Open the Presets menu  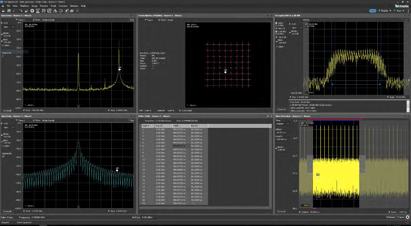pyautogui.click(x=44, y=6)
